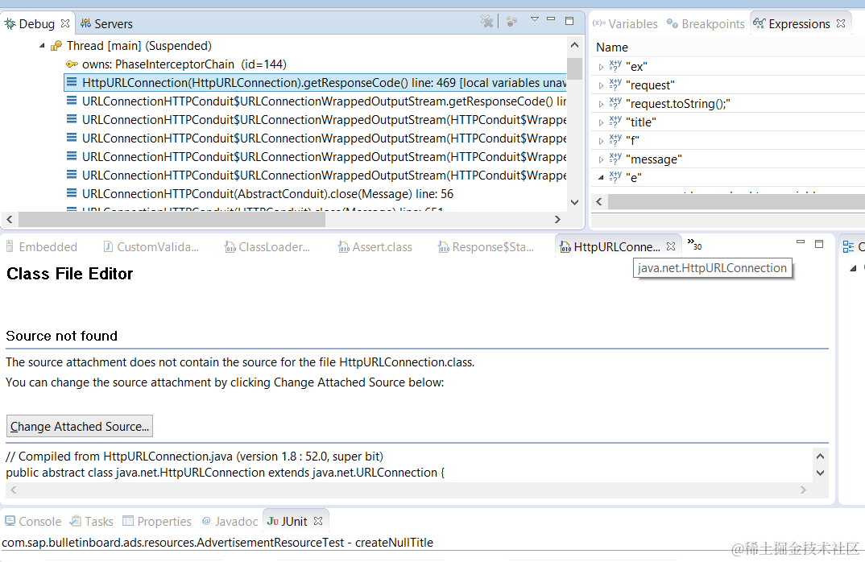
Task: Open the ClassLoader... editor tab
Action: tap(267, 247)
